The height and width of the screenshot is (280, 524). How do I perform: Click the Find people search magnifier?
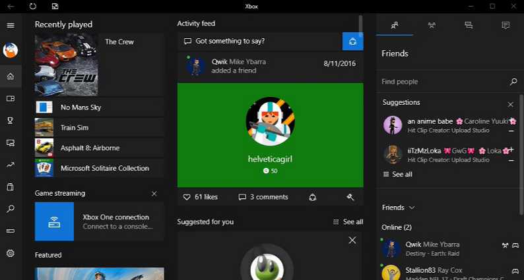tap(513, 82)
